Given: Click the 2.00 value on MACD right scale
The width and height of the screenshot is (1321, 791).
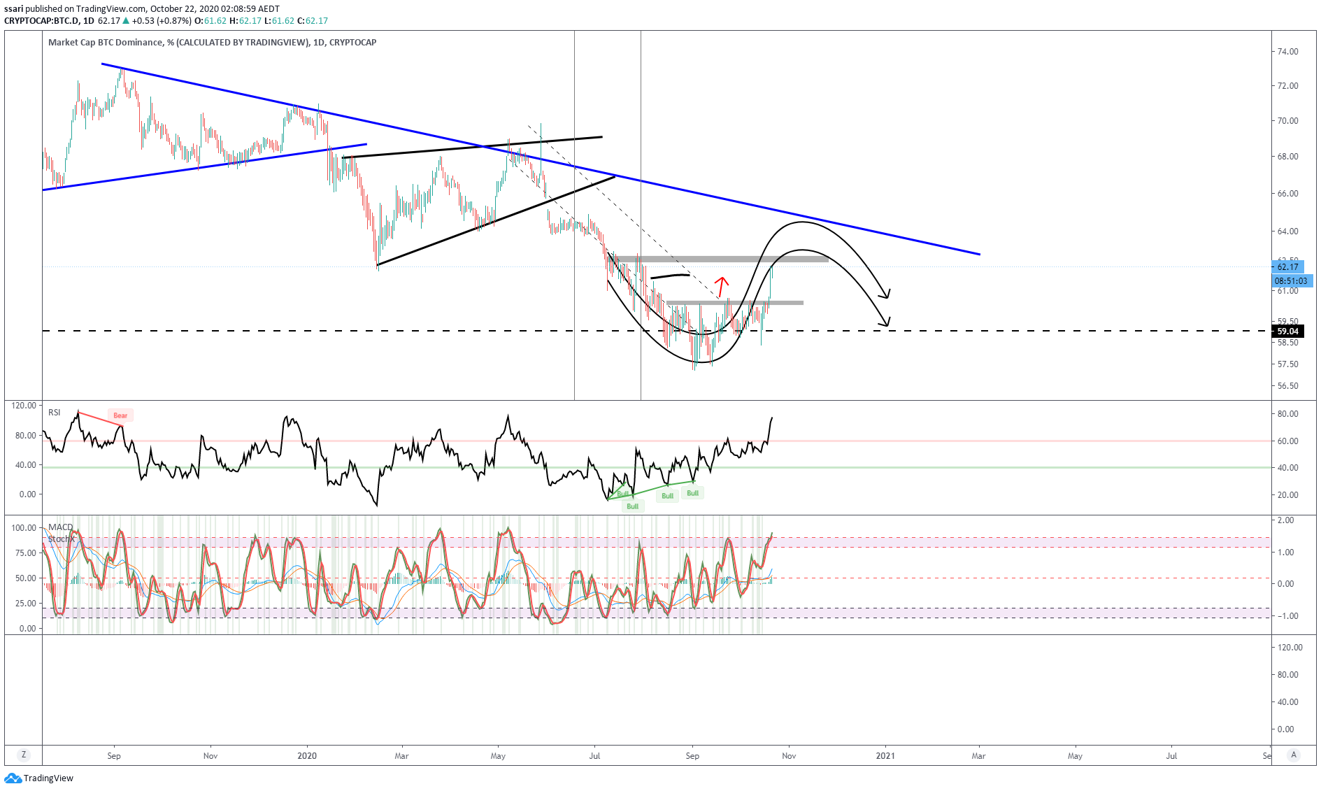Looking at the screenshot, I should coord(1286,520).
